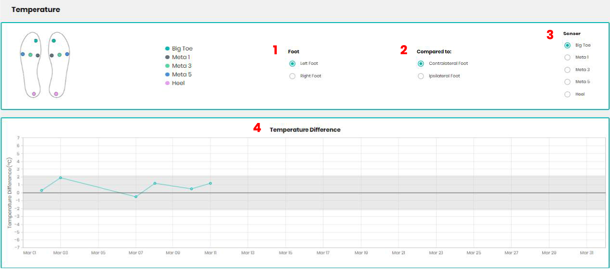610x269 pixels.
Task: Click heel sensor dot on left insole
Action: coord(34,94)
